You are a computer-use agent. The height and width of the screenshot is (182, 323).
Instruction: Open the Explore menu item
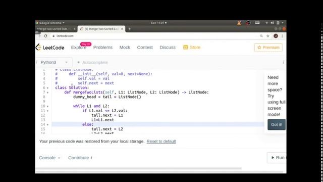(79, 48)
